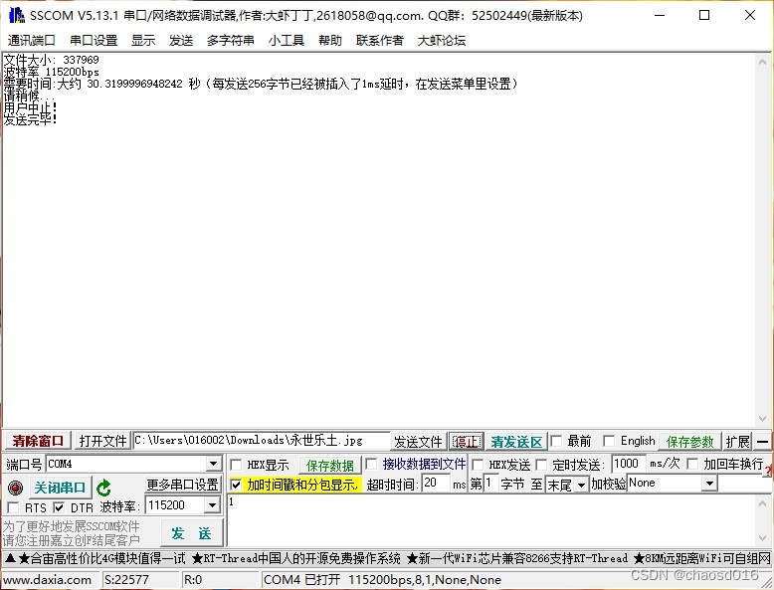Click the 停止 button
The image size is (774, 590).
pyautogui.click(x=467, y=442)
